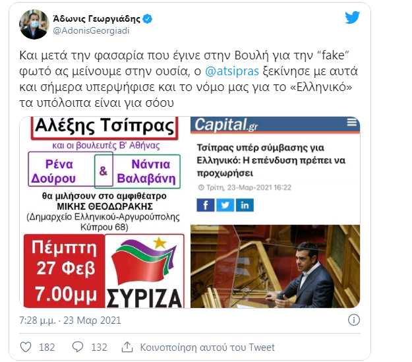Viewport: 412px width, 362px height.
Task: Open the Capital.gr hamburger menu
Action: coord(352,122)
